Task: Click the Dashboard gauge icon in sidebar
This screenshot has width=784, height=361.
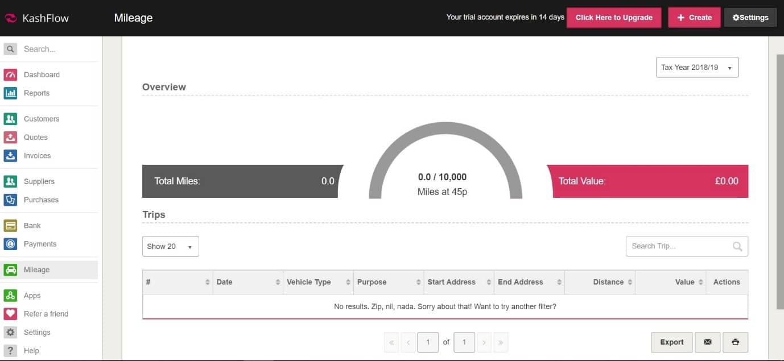Action: [x=10, y=74]
